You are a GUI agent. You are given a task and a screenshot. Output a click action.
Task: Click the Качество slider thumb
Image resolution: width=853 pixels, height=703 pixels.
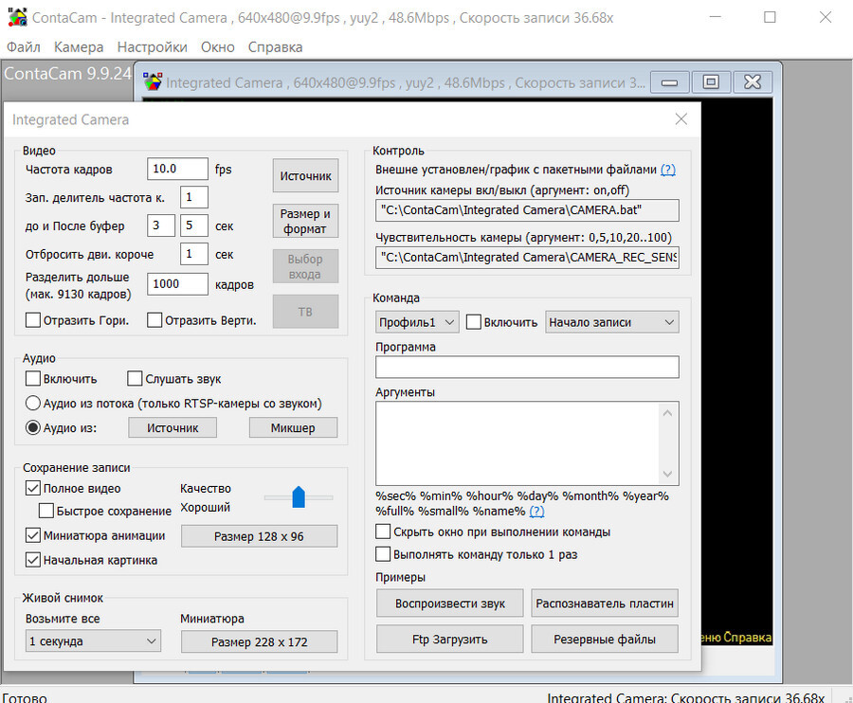[x=299, y=497]
